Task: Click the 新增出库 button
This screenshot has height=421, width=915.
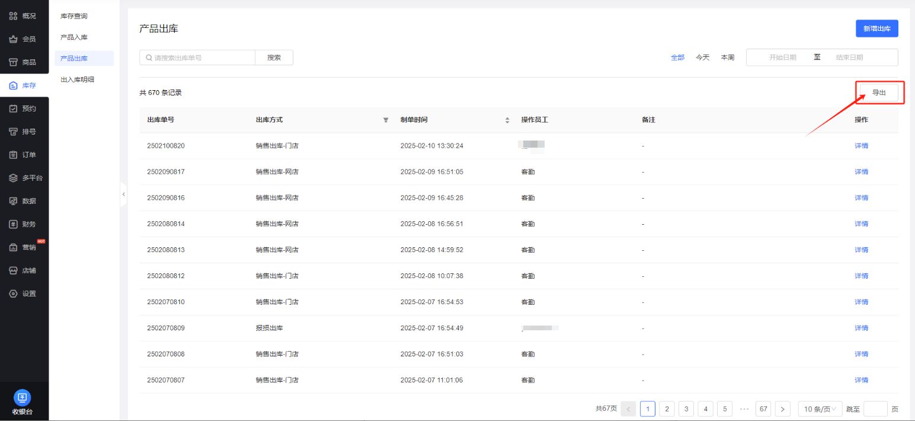Action: click(x=876, y=28)
